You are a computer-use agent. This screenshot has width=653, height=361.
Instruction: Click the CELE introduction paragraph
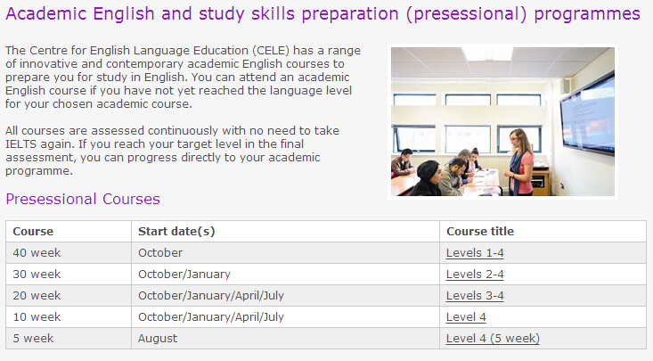coord(183,78)
